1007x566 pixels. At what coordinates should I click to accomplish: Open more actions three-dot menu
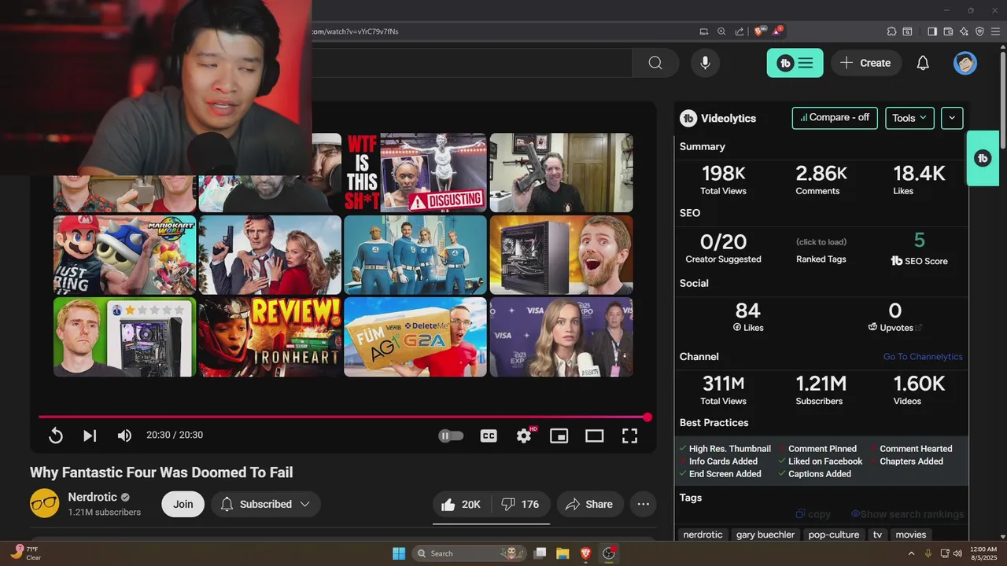click(x=643, y=505)
